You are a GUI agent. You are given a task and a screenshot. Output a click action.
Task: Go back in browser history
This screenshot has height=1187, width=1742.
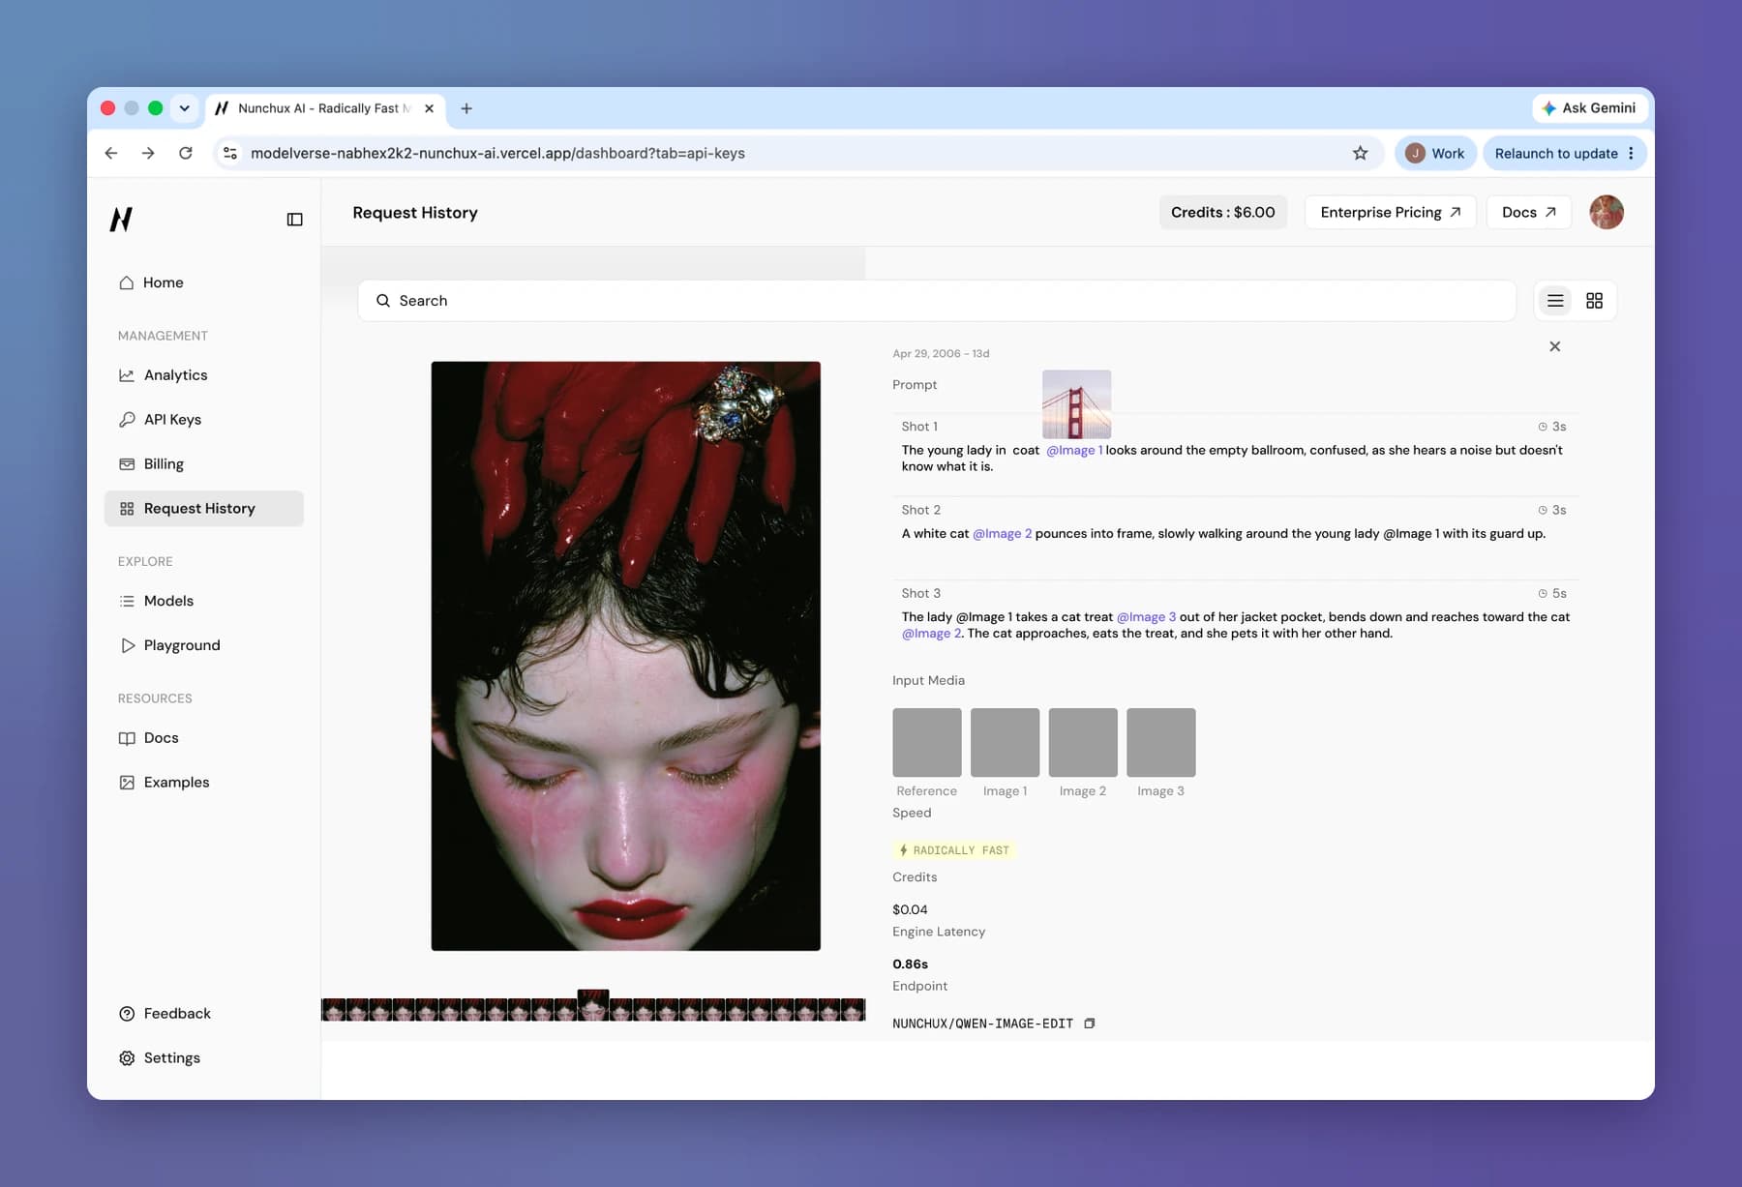tap(111, 153)
